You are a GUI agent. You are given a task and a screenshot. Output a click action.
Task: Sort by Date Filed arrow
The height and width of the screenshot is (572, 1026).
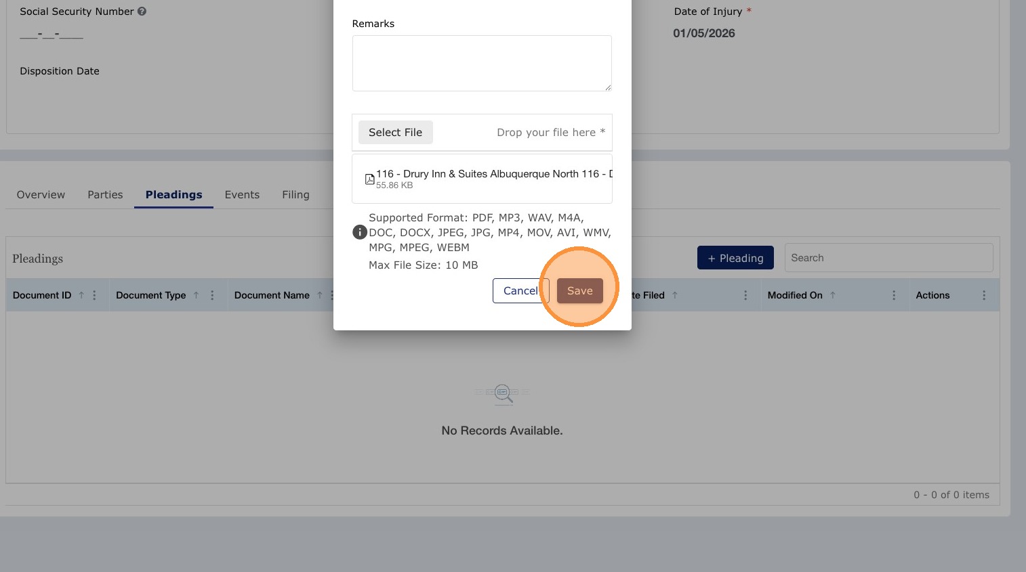tap(675, 295)
